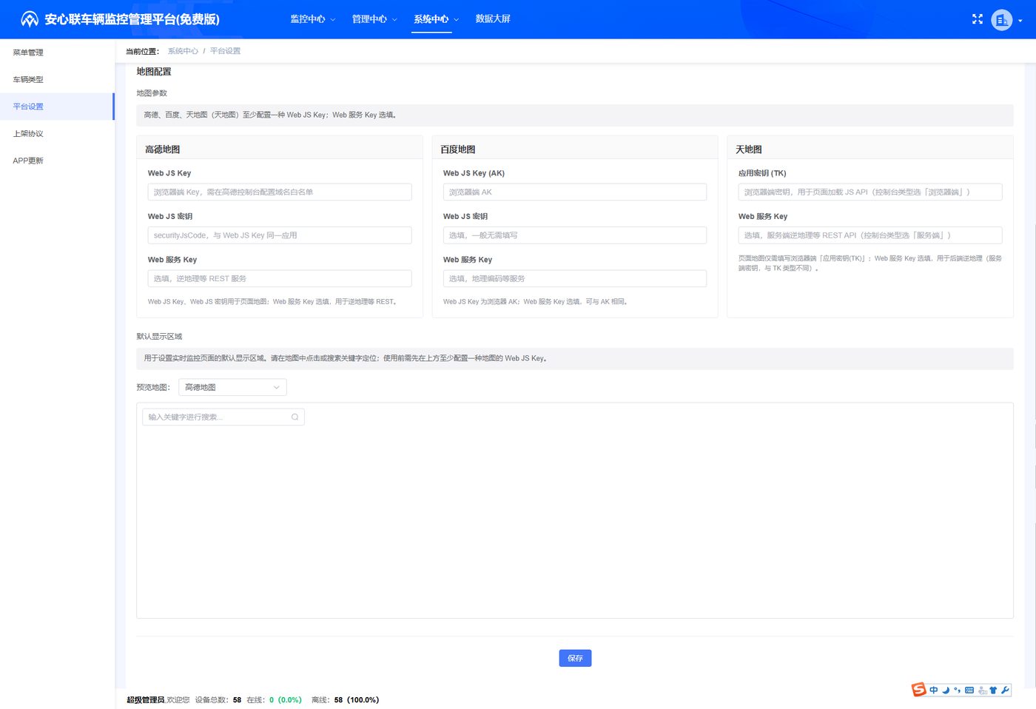The image size is (1036, 709).
Task: Click the map keyword search input
Action: [223, 417]
